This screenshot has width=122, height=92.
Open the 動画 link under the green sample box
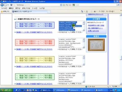[34, 84]
